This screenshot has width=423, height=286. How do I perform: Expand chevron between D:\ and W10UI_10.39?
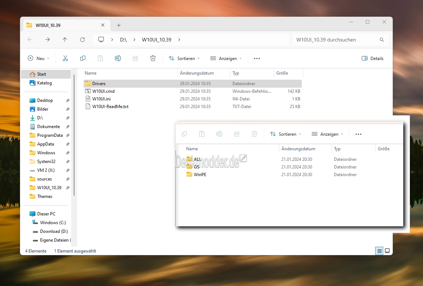[134, 40]
